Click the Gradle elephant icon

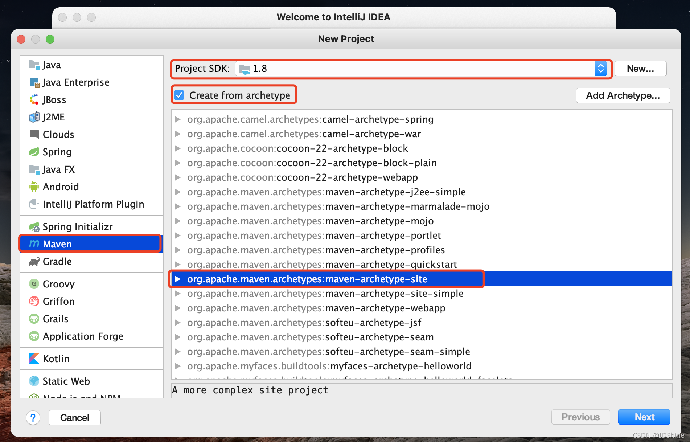34,262
